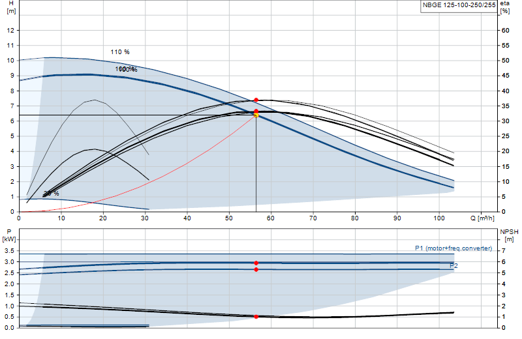Screen dimensions: 522x339
Task: Click the 100 tick on the Q axis
Action: [x=438, y=218]
